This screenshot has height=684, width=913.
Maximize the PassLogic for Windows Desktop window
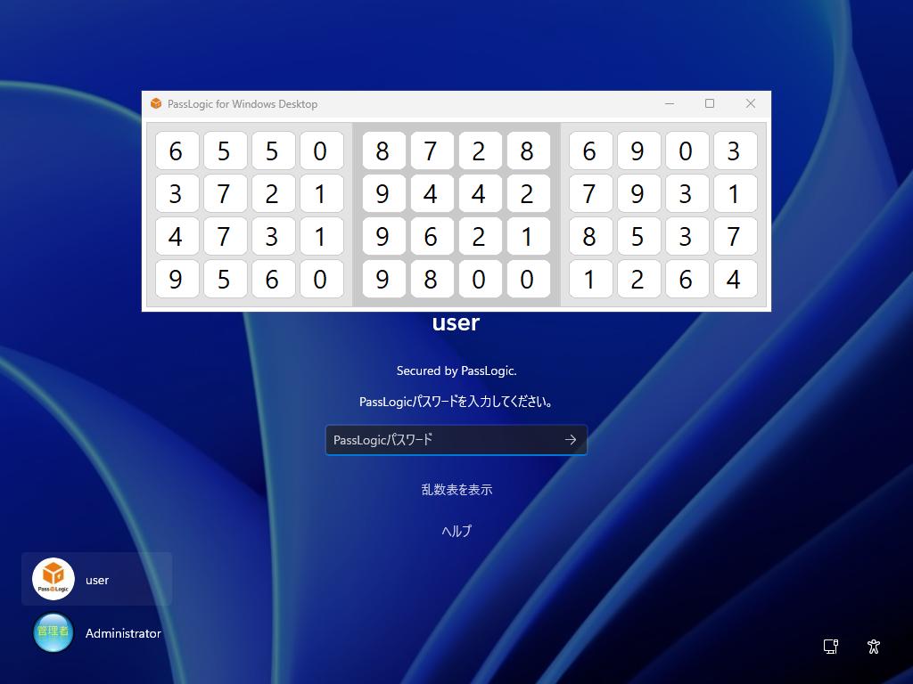pyautogui.click(x=710, y=103)
